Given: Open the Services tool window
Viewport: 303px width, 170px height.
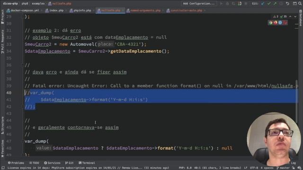Looking at the screenshot, I should tap(52, 163).
